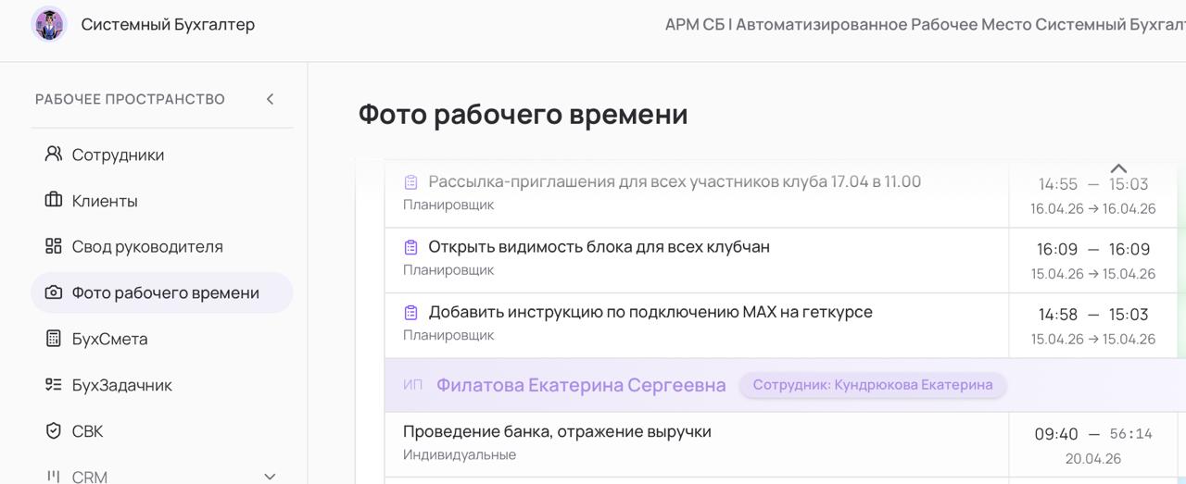Screen dimensions: 1186x484
Task: Open Филатова Екатерина Сергеевна client header
Action: (x=581, y=386)
